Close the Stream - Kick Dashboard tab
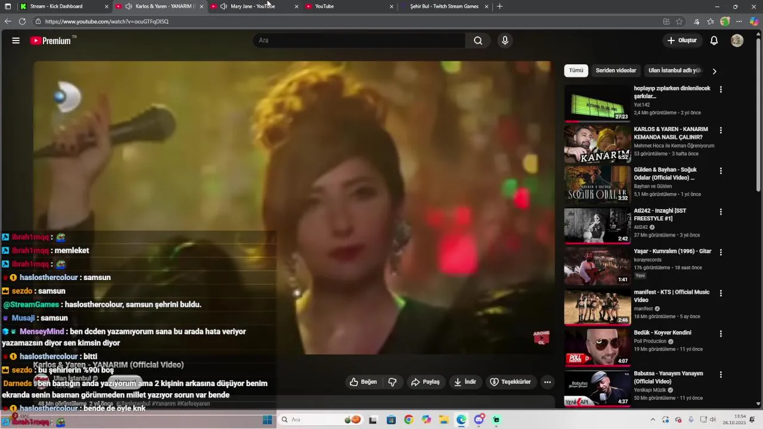Image resolution: width=763 pixels, height=429 pixels. (x=107, y=6)
